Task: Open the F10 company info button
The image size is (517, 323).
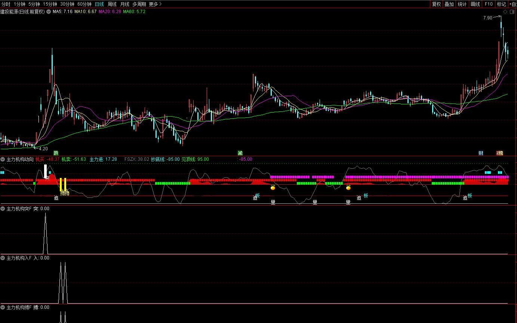Action: coord(488,4)
